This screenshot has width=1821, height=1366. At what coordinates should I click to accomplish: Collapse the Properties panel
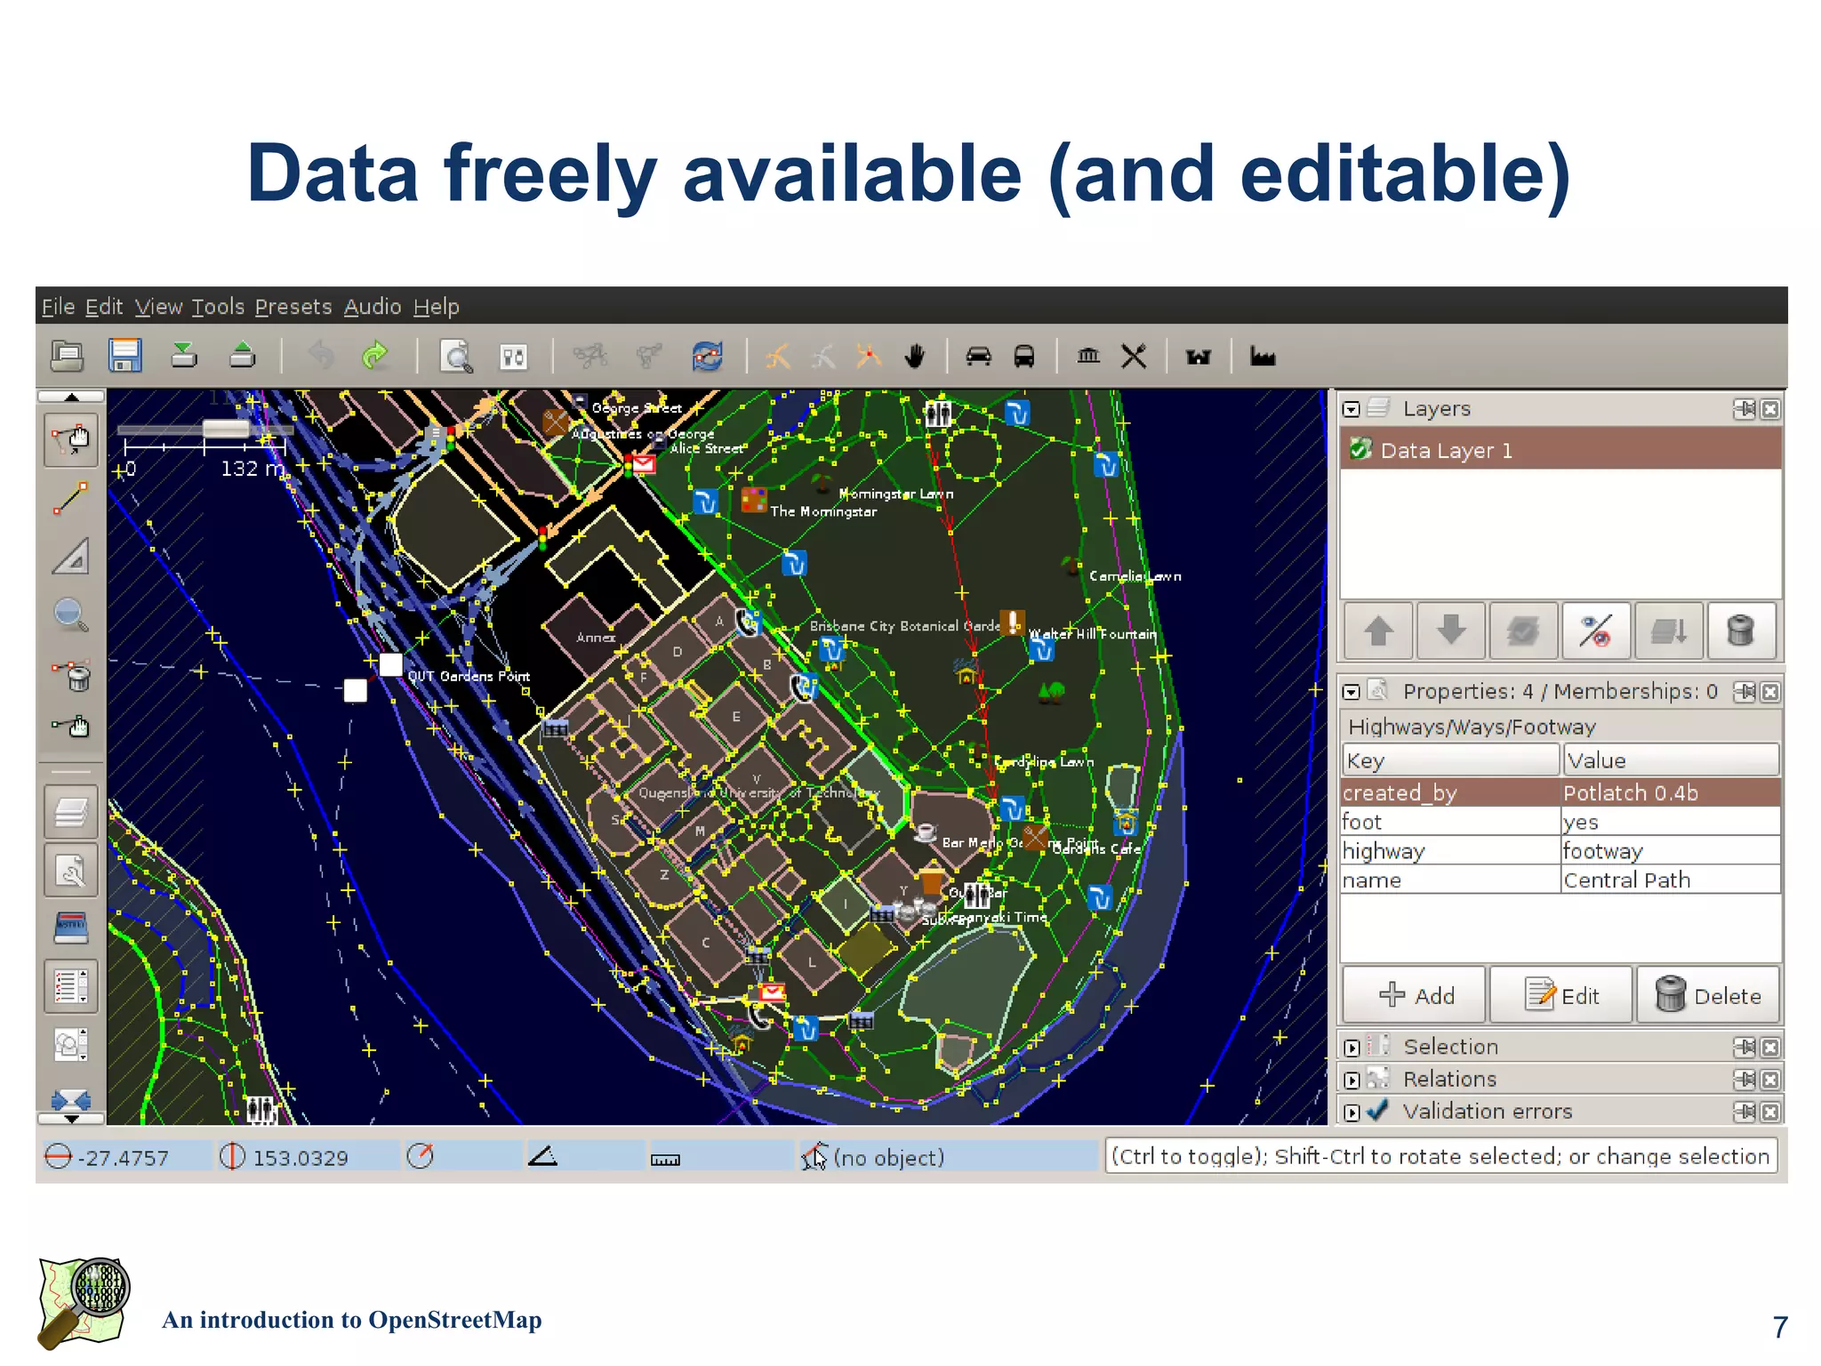(x=1352, y=692)
